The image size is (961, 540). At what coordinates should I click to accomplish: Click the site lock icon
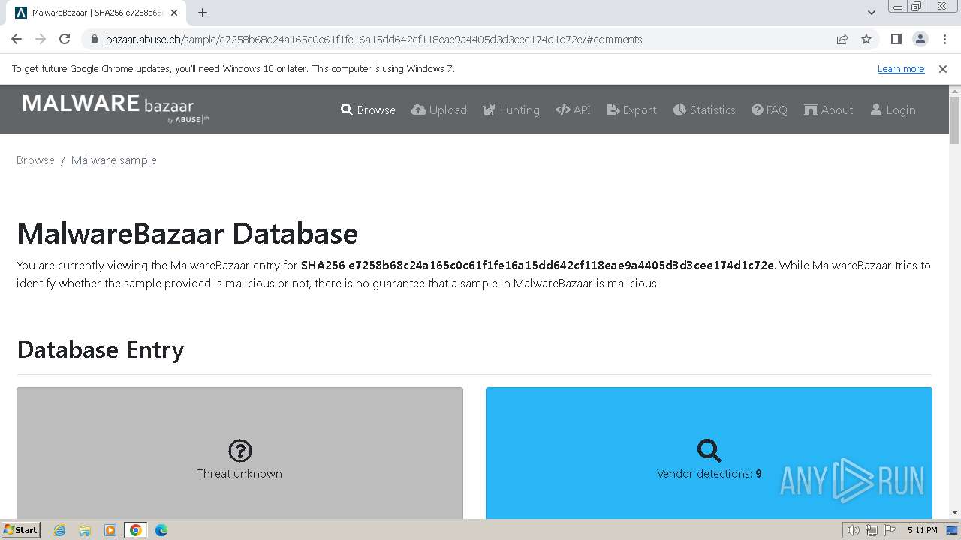point(94,40)
